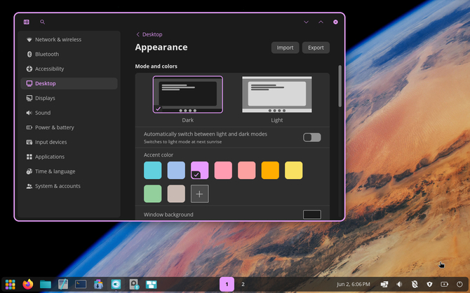Image resolution: width=470 pixels, height=293 pixels.
Task: Select the Light mode preview
Action: click(x=277, y=94)
